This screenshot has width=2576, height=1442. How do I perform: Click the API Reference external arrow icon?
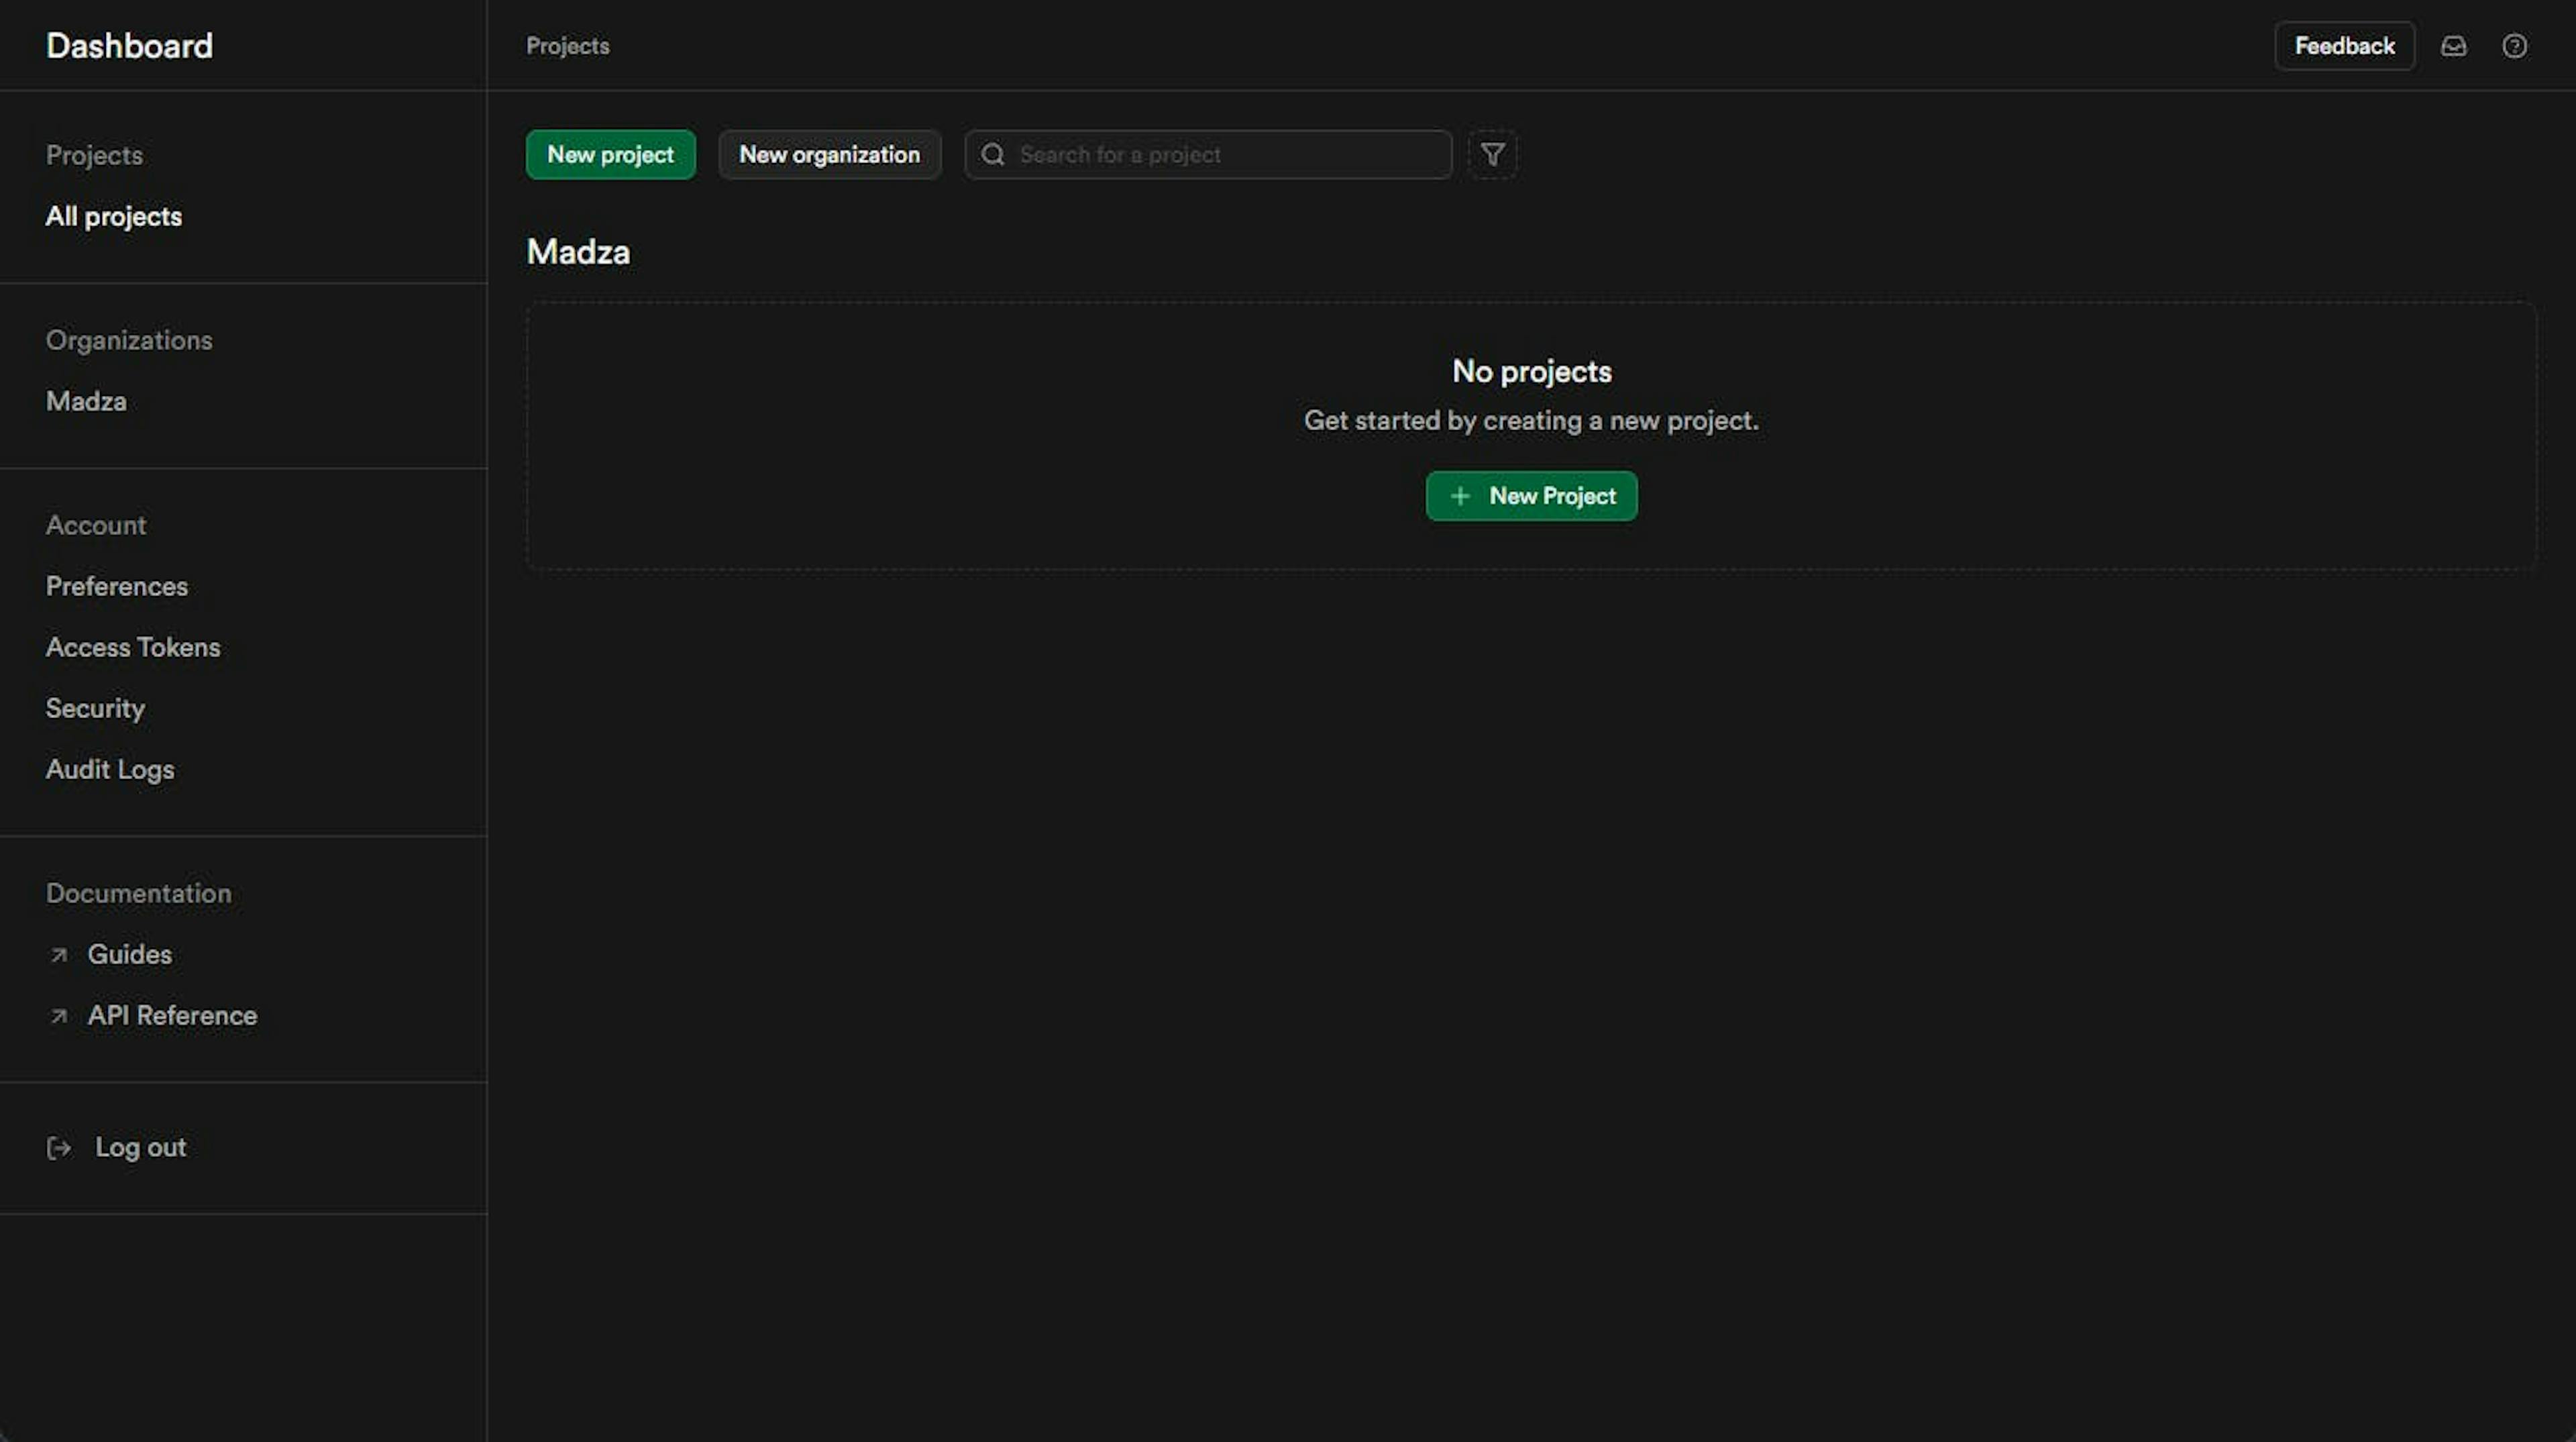(x=59, y=1016)
